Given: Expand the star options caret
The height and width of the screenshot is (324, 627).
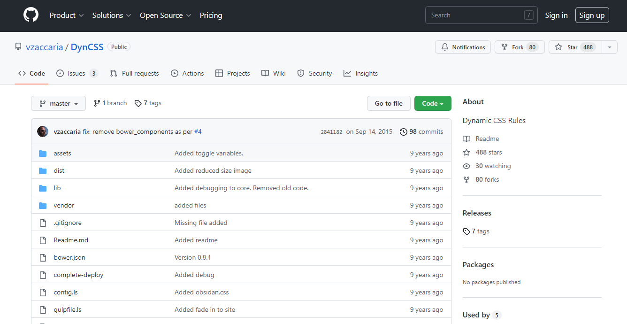Looking at the screenshot, I should 609,47.
